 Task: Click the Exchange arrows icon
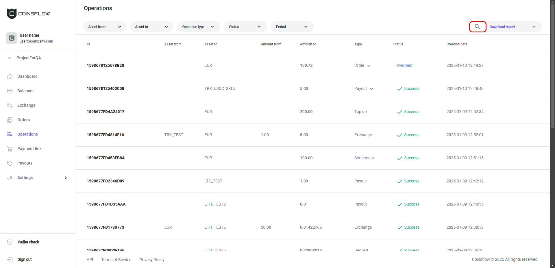point(10,106)
